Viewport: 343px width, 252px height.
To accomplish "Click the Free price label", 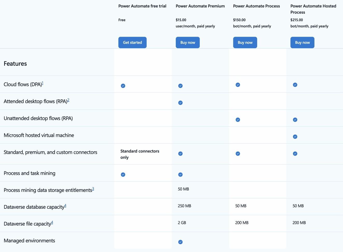I will coord(122,20).
